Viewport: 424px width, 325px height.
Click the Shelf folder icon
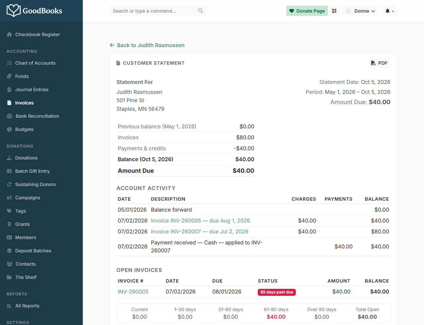click(9, 277)
